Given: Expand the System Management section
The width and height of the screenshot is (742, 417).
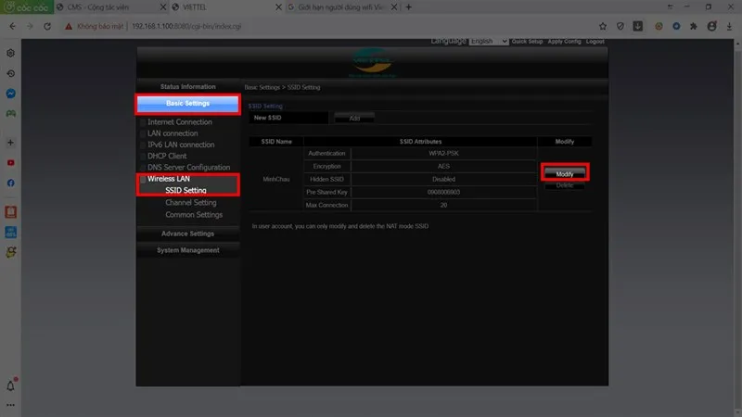Looking at the screenshot, I should point(187,250).
